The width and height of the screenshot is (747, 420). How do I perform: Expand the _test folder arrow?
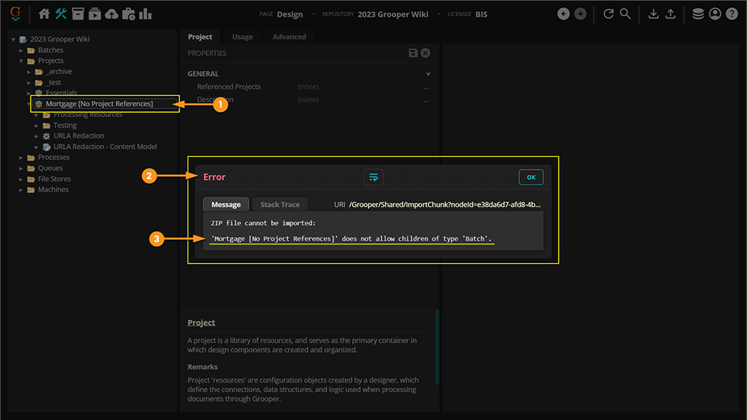click(28, 83)
